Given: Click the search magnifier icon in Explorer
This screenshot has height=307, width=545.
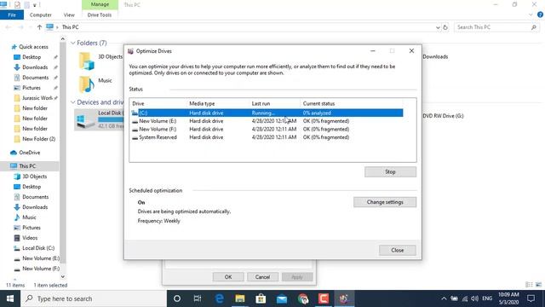Looking at the screenshot, I should point(534,27).
